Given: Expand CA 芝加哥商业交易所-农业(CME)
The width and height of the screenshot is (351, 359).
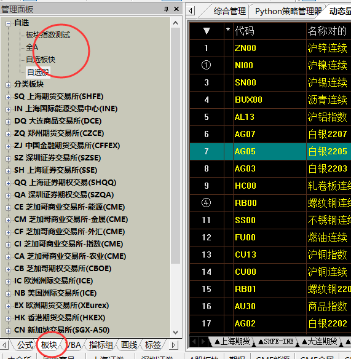Looking at the screenshot, I should coord(8,257).
